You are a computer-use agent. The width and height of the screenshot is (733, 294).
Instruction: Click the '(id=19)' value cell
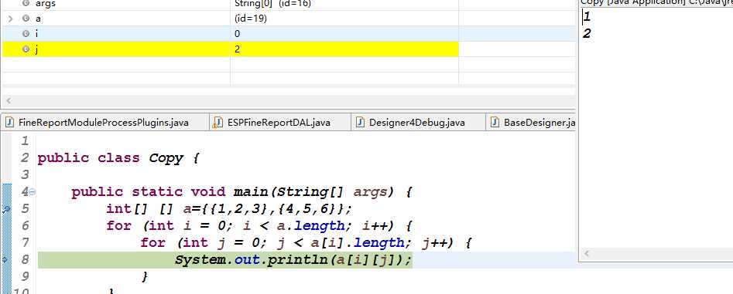click(251, 19)
